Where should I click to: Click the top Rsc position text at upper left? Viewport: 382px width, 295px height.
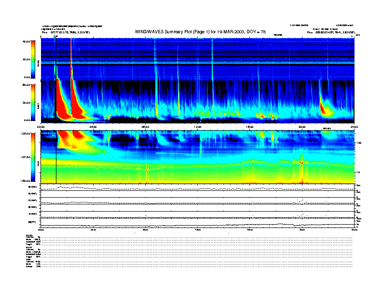[66, 32]
